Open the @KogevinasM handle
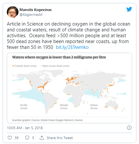This screenshot has width=139, height=144. [x=31, y=15]
